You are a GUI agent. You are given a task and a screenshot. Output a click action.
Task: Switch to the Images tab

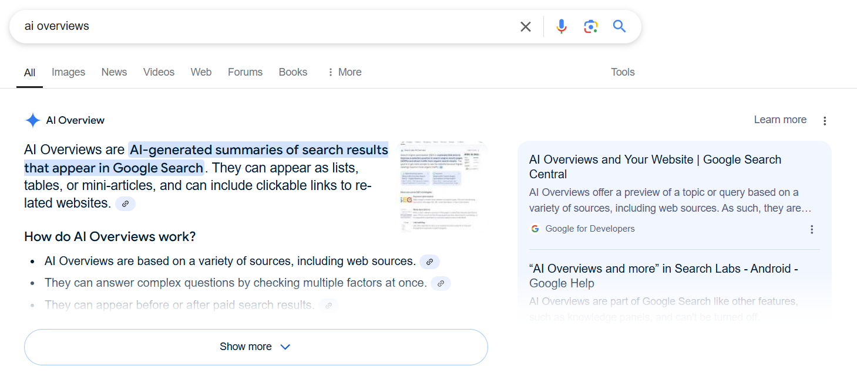click(x=68, y=72)
